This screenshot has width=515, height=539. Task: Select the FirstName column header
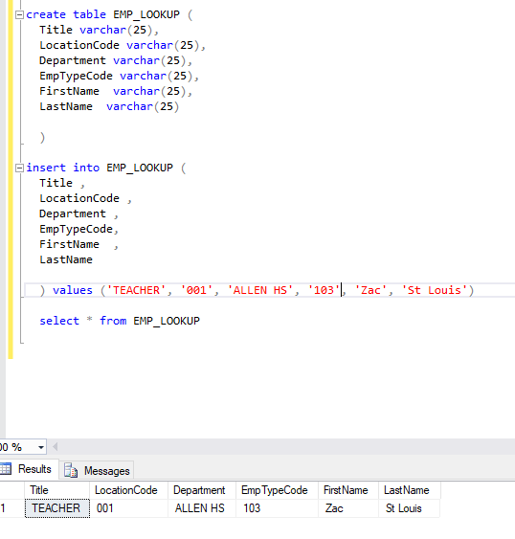pyautogui.click(x=347, y=490)
